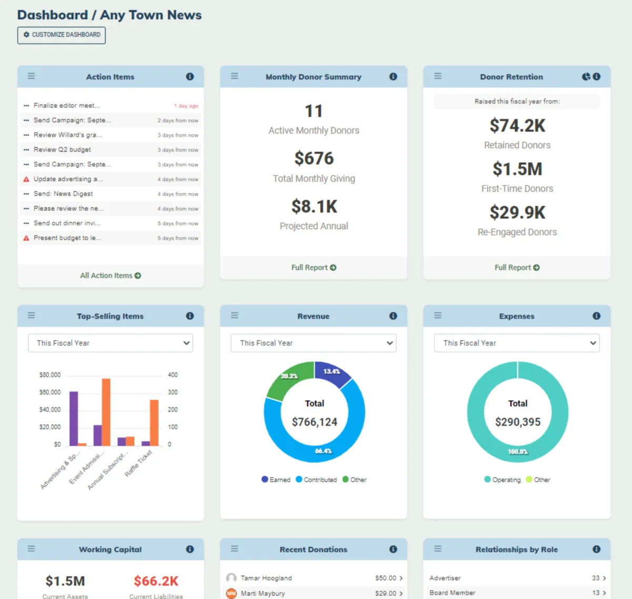This screenshot has width=632, height=599.
Task: Select the Marti Maybury donor name
Action: 263,593
